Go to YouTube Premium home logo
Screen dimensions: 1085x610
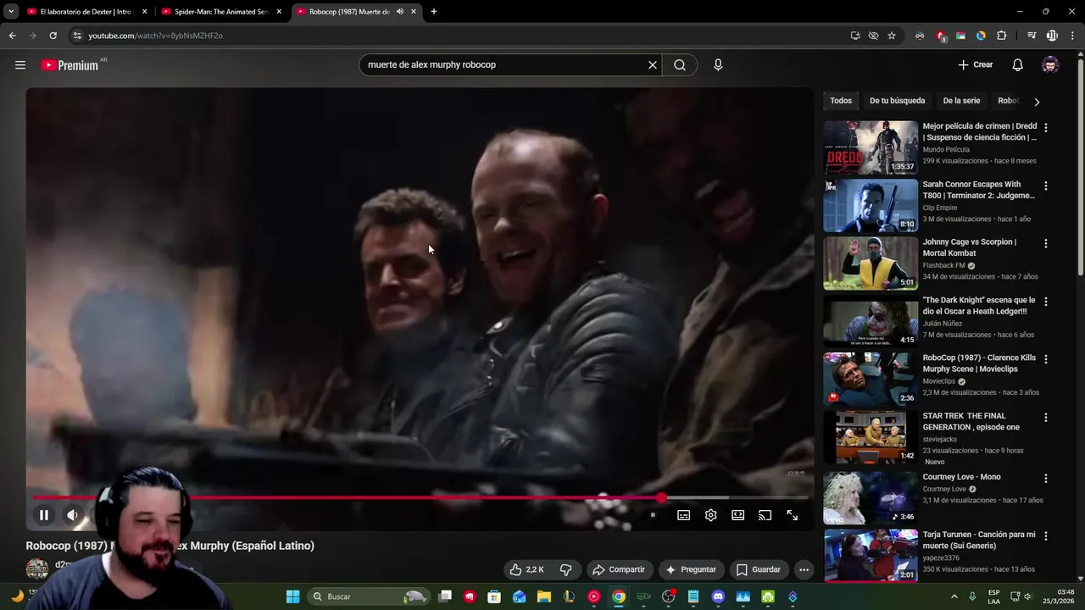click(70, 65)
